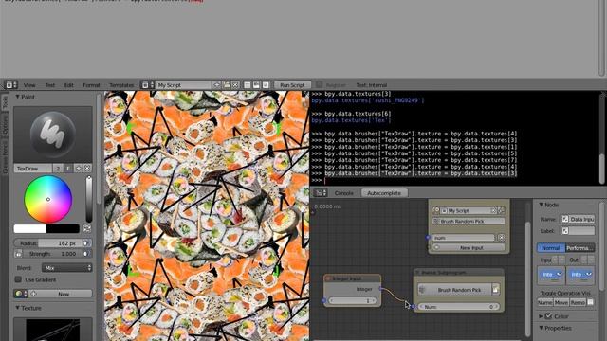
Task: Open a text file with folder icon
Action: (x=226, y=85)
